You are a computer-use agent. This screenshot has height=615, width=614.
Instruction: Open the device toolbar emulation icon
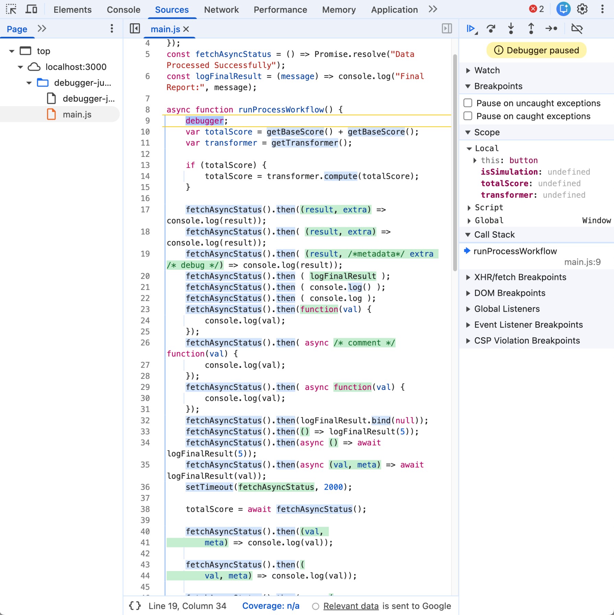[31, 9]
